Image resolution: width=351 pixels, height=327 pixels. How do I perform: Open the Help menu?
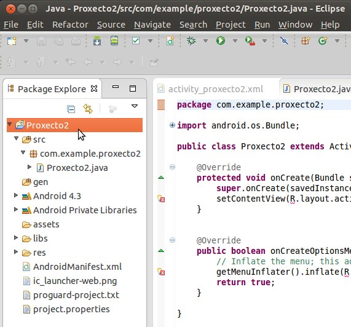pyautogui.click(x=330, y=25)
